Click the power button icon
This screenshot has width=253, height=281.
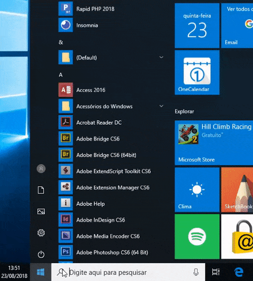pos(41,254)
